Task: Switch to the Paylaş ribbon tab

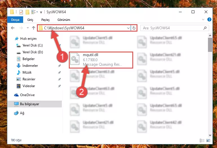Action: coord(45,20)
